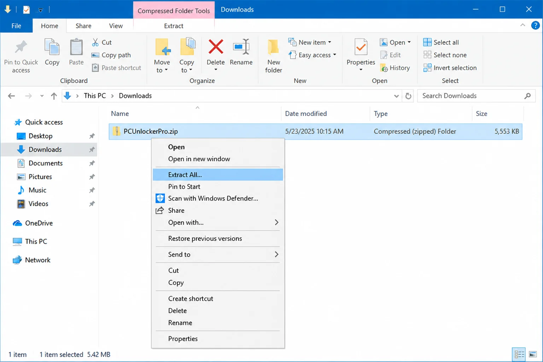Open the Extract ribbon tab
This screenshot has width=543, height=362.
point(174,26)
